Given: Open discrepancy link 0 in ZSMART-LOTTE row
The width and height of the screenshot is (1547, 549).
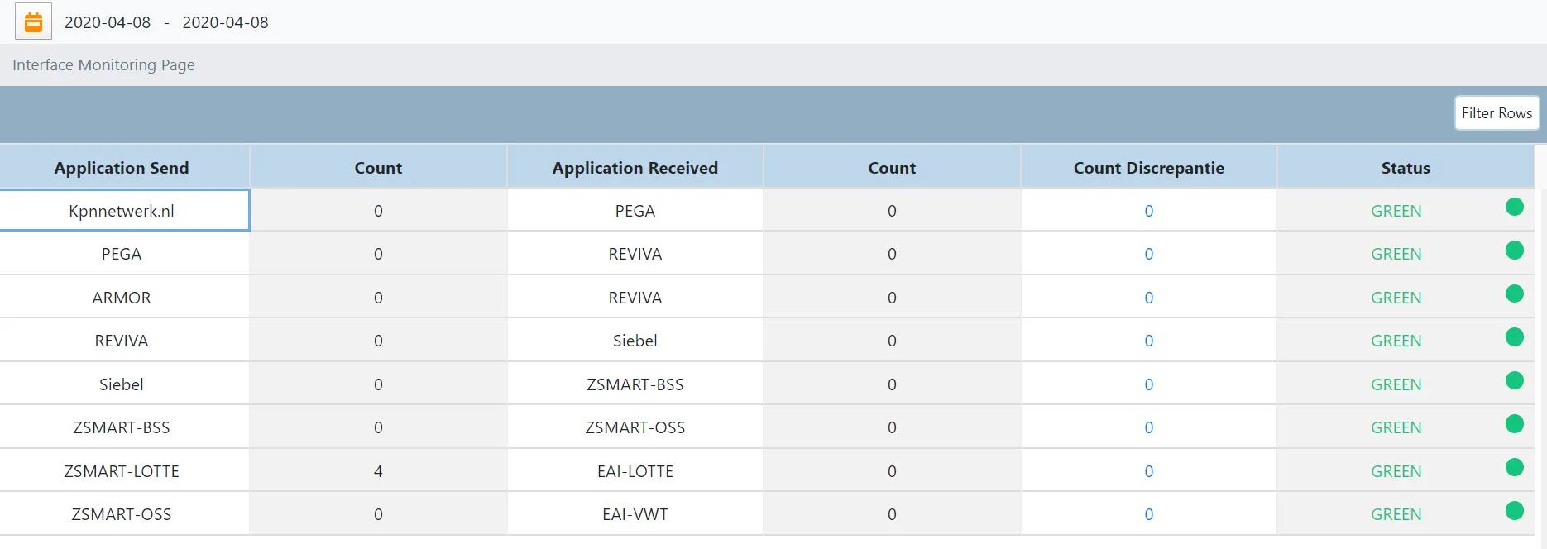Looking at the screenshot, I should [x=1148, y=471].
